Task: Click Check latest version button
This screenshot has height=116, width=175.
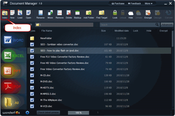Action: point(48,112)
